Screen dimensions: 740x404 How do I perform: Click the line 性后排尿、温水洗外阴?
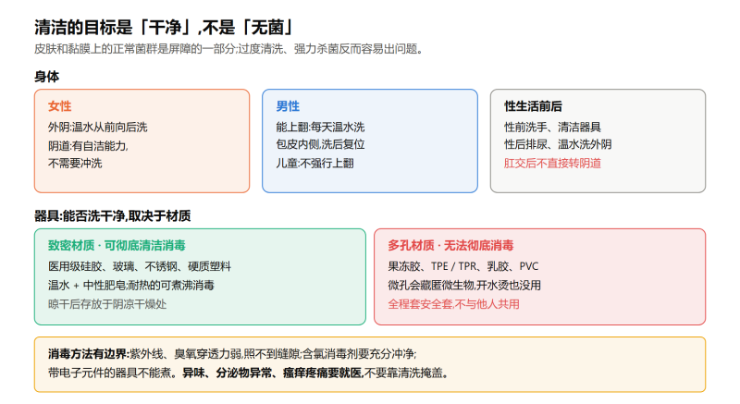click(558, 144)
